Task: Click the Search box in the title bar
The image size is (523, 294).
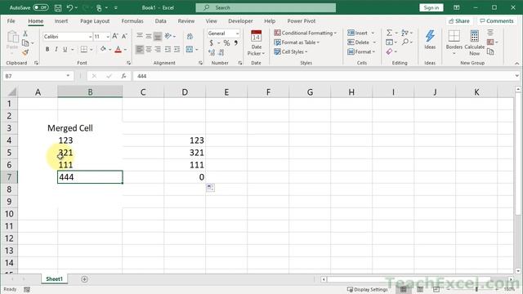Action: [266, 7]
